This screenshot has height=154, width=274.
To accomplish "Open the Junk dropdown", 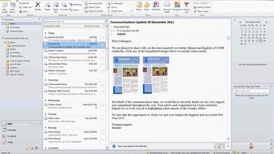I will [x=24, y=12].
